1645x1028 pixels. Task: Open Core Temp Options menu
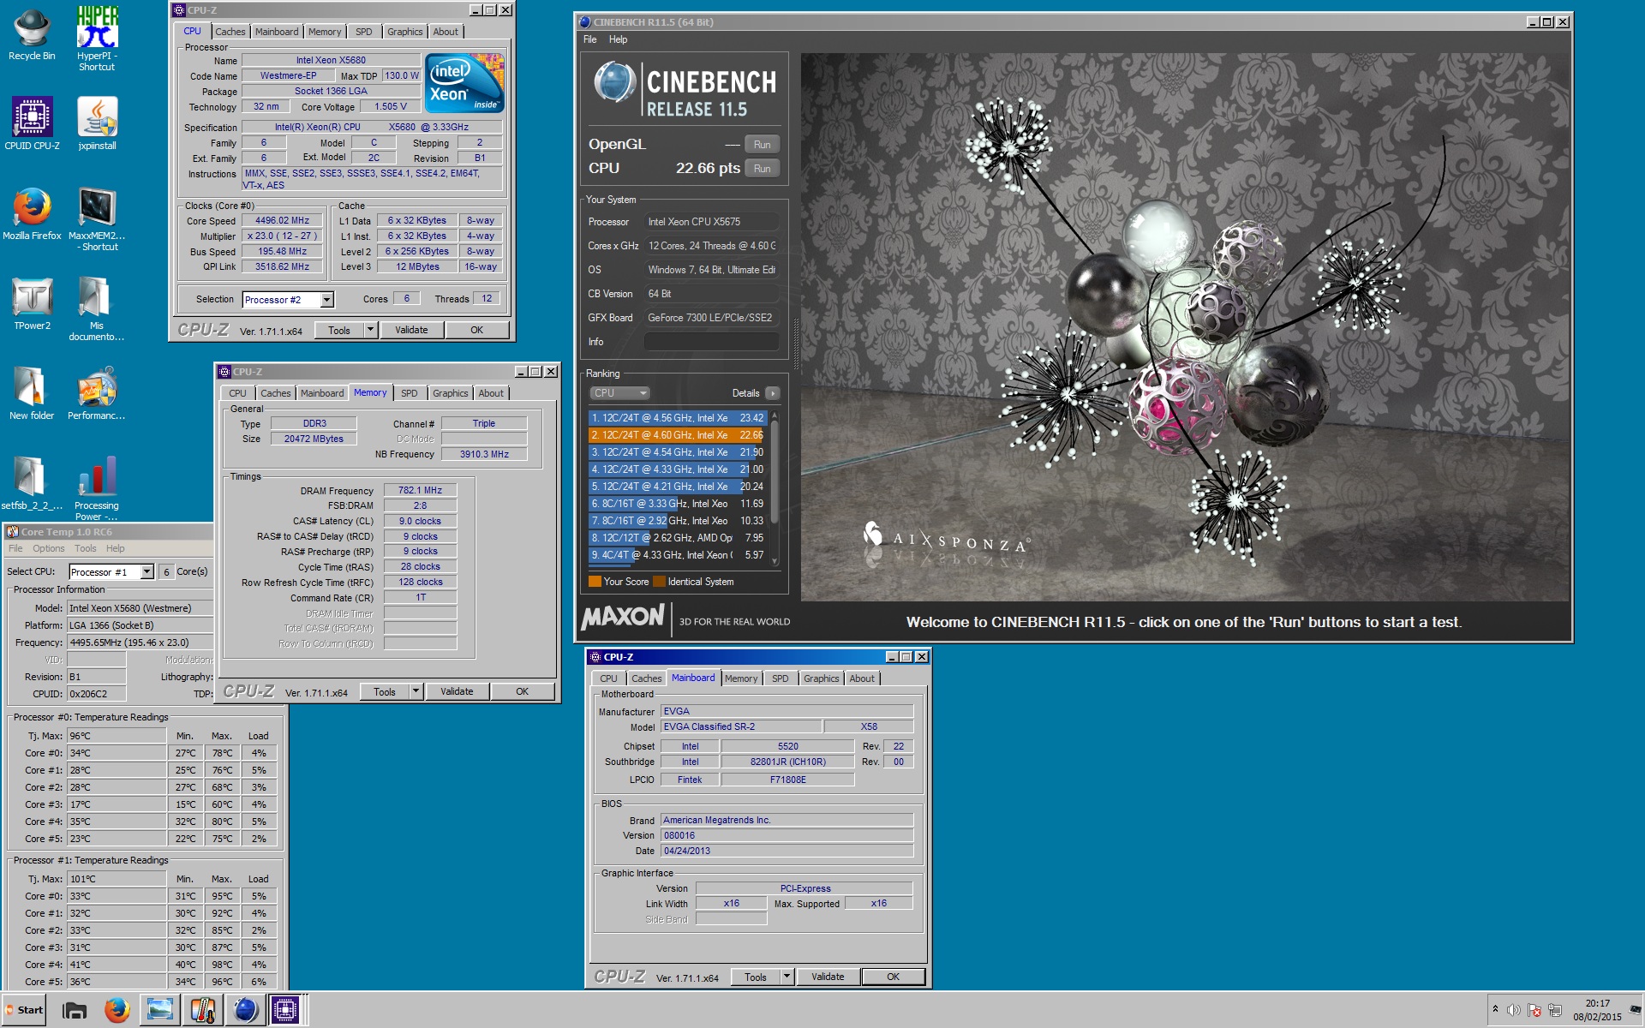(48, 548)
